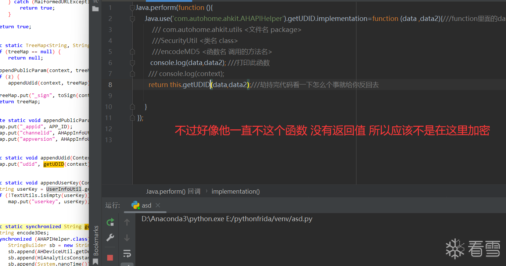Stop the running asd process
The height and width of the screenshot is (266, 506).
tap(110, 258)
